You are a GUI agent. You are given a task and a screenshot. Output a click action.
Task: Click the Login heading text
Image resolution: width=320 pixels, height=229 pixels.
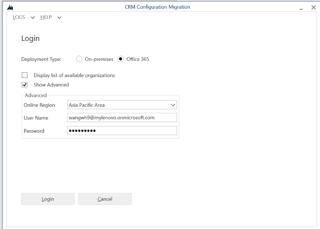click(30, 38)
